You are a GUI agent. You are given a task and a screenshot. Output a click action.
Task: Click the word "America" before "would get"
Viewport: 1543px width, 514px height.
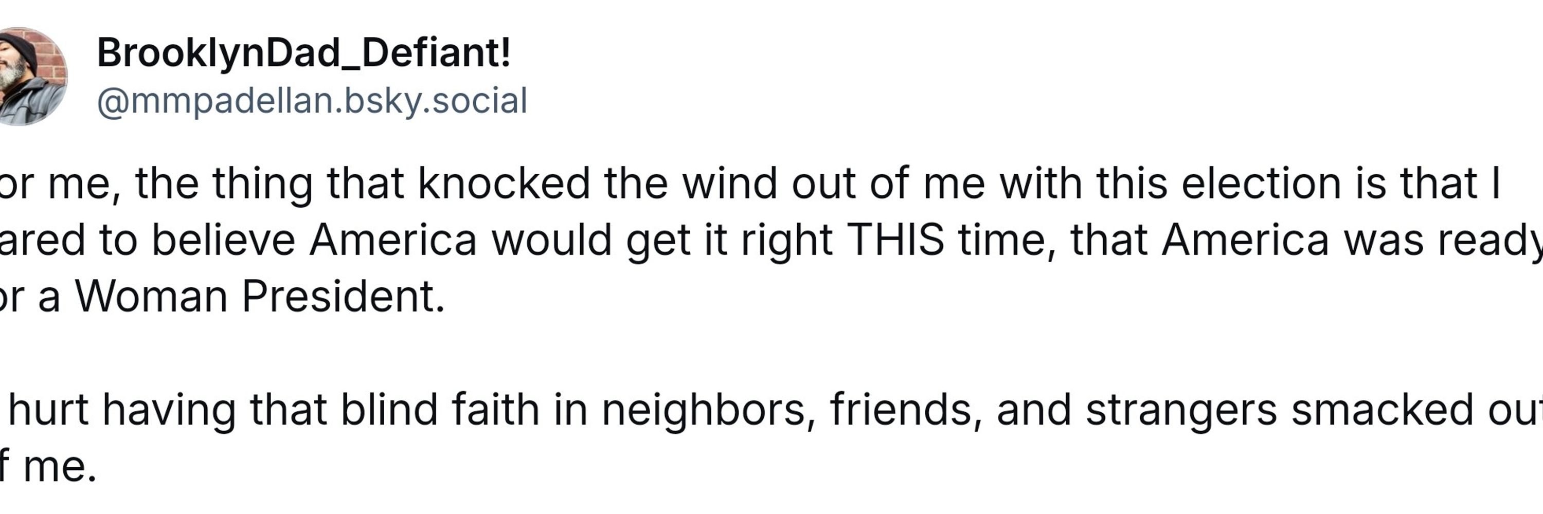coord(393,240)
